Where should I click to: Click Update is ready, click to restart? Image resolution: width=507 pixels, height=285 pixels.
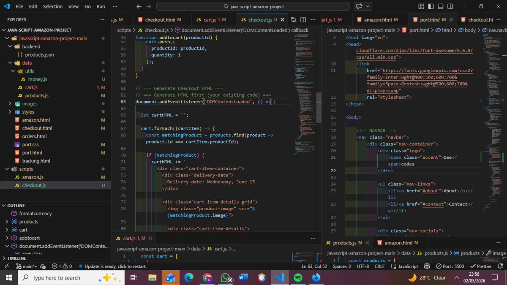113,266
